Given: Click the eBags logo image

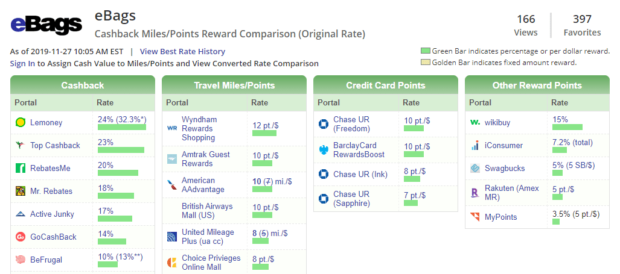Looking at the screenshot, I should [46, 25].
